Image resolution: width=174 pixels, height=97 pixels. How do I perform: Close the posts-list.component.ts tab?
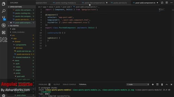107,3
